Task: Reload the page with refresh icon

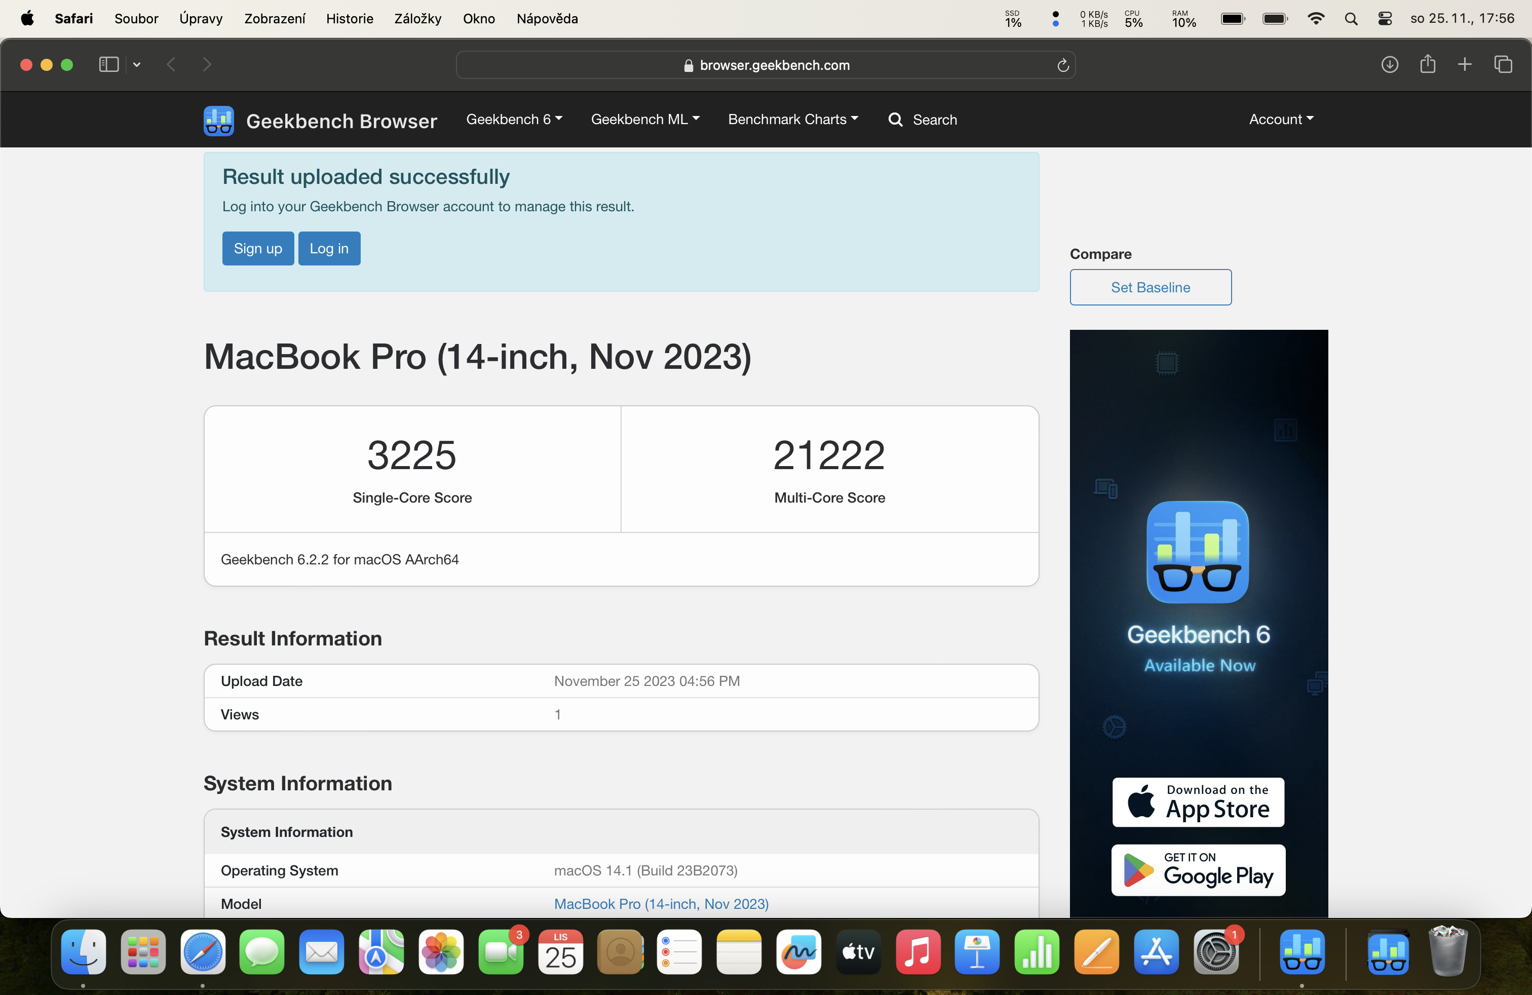Action: (1063, 65)
